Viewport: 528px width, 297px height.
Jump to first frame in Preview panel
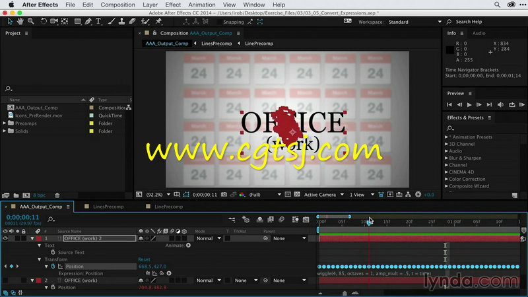[x=449, y=105]
